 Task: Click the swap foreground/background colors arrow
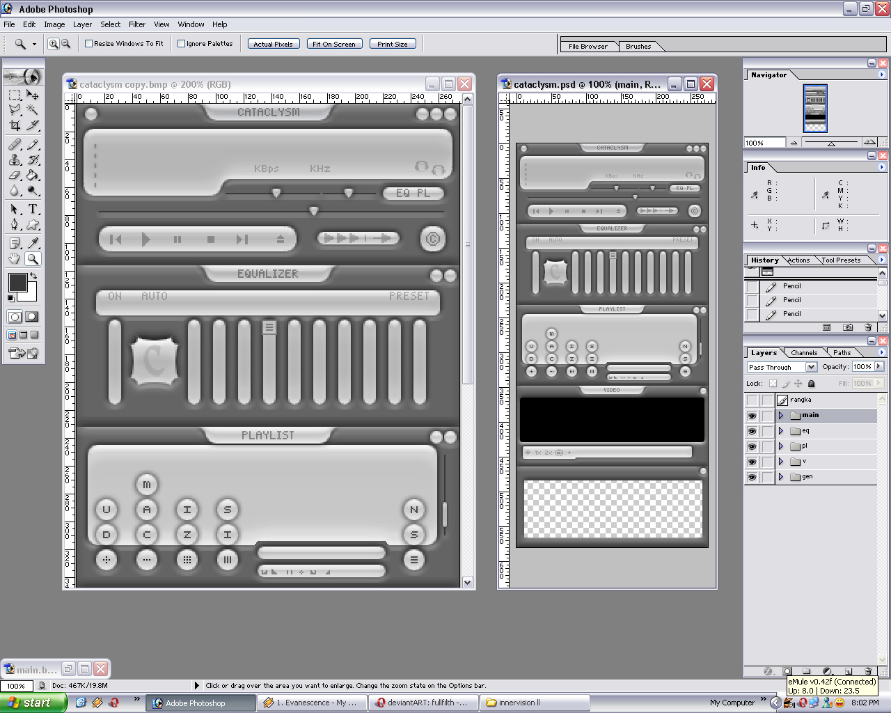coord(33,276)
